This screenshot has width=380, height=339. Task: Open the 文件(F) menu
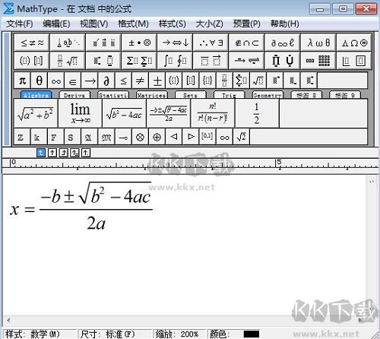20,24
